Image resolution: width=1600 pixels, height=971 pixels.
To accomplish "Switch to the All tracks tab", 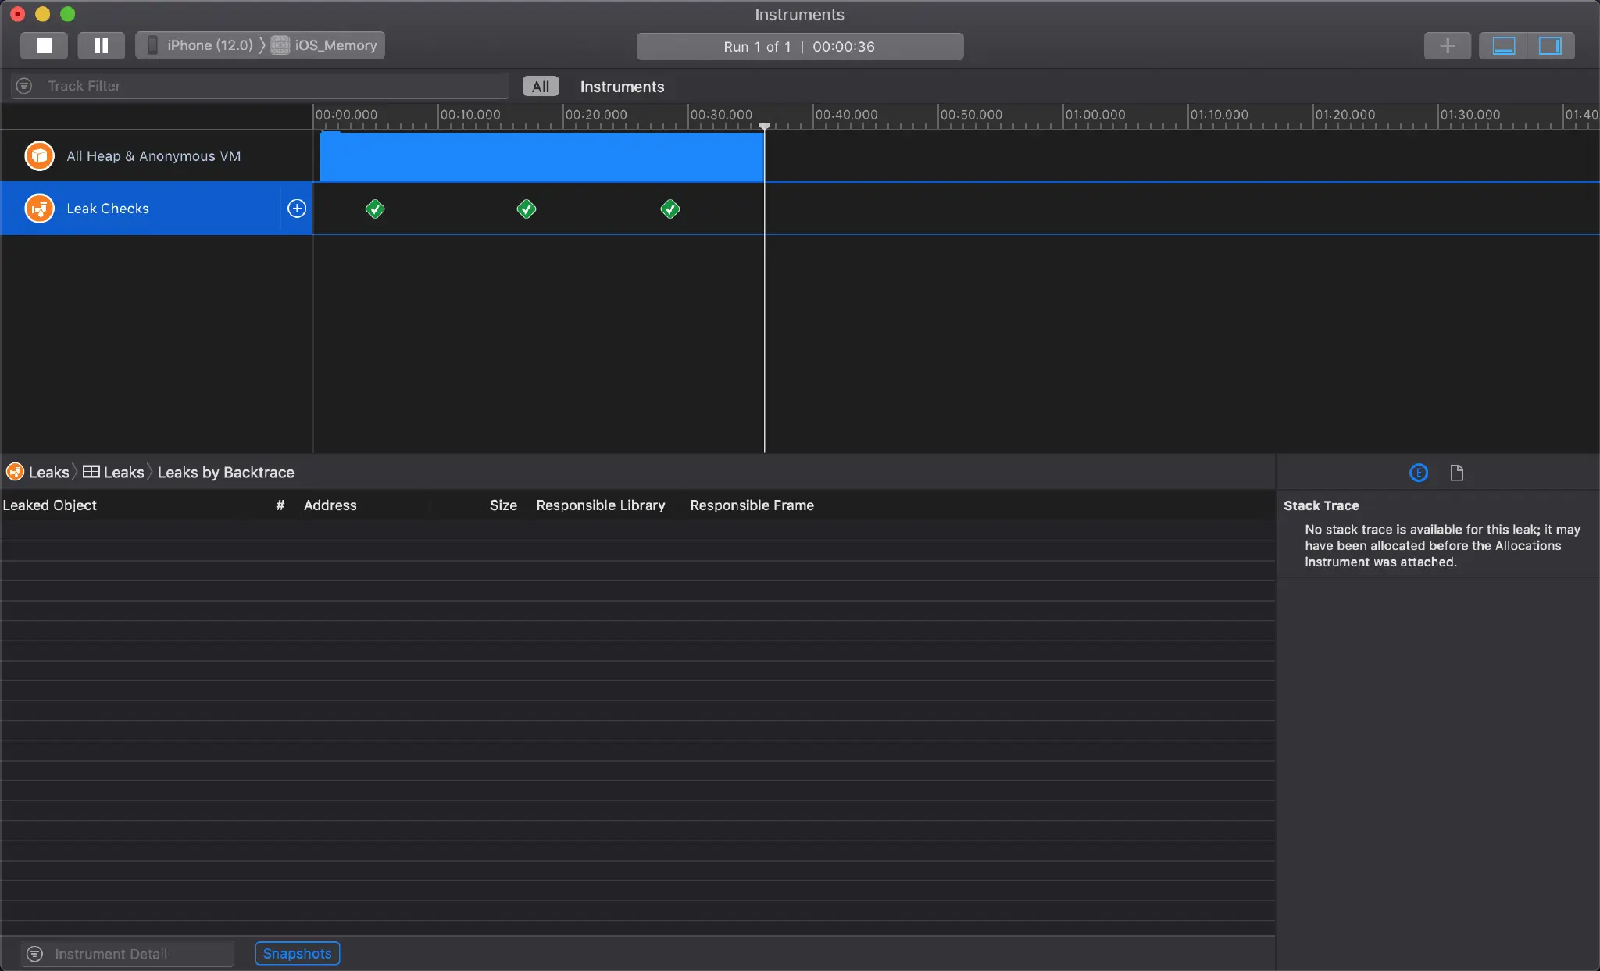I will point(541,87).
